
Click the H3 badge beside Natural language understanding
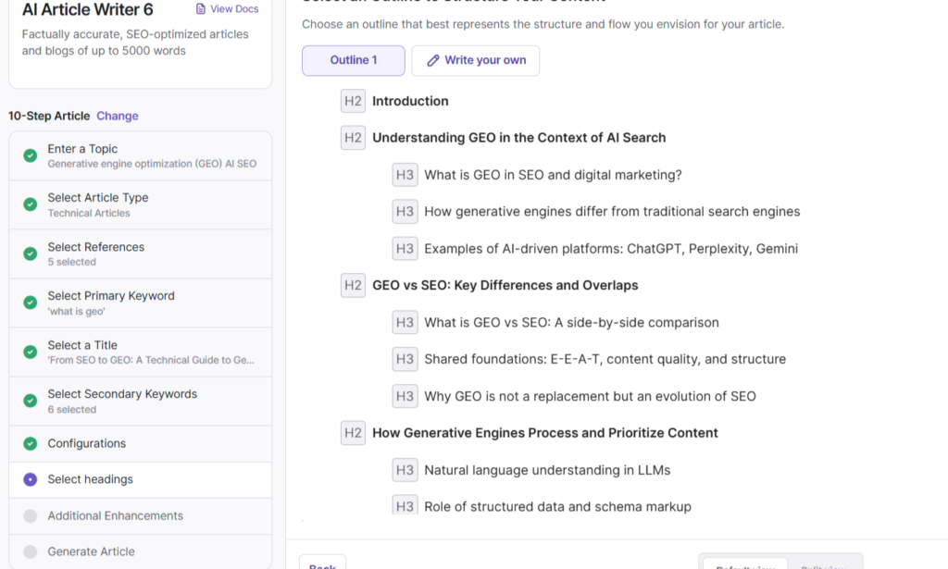[x=405, y=470]
